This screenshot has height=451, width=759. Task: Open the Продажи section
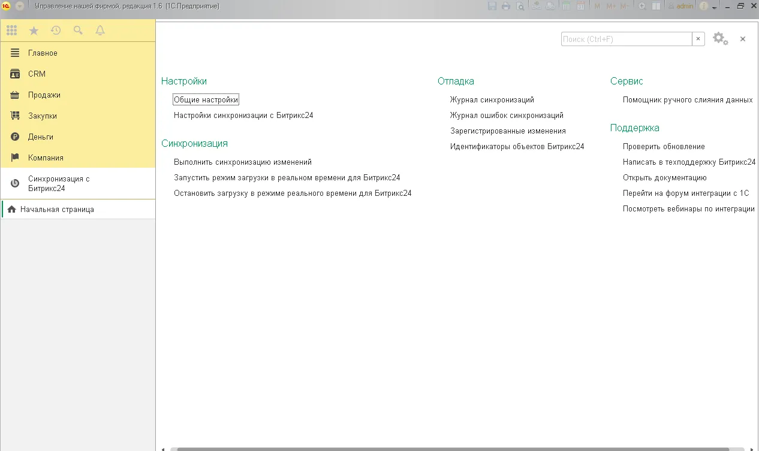(44, 95)
